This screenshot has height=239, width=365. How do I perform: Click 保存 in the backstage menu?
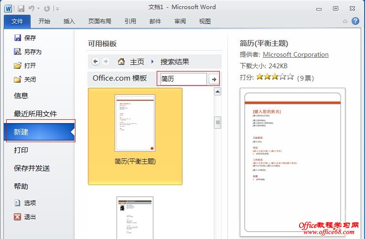click(25, 38)
